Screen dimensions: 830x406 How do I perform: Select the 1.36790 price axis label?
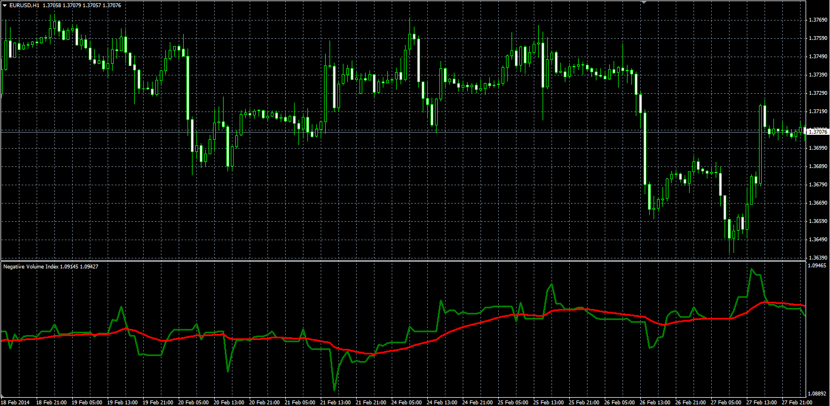pos(818,185)
